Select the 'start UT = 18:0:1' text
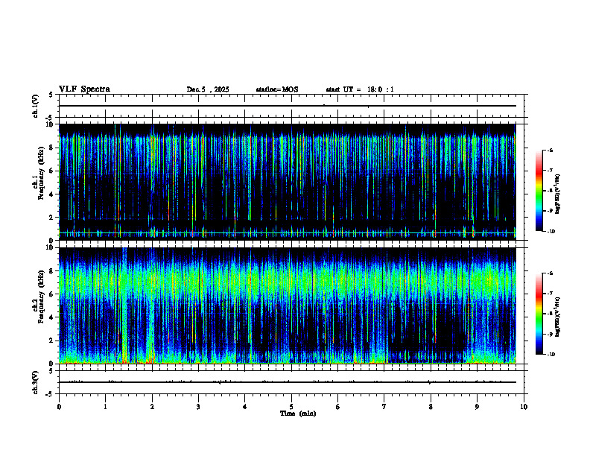This screenshot has width=590, height=456. [x=360, y=89]
